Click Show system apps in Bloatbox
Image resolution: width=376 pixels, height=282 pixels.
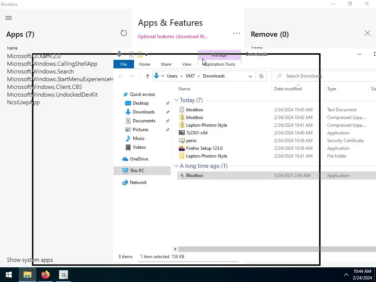[x=30, y=260]
